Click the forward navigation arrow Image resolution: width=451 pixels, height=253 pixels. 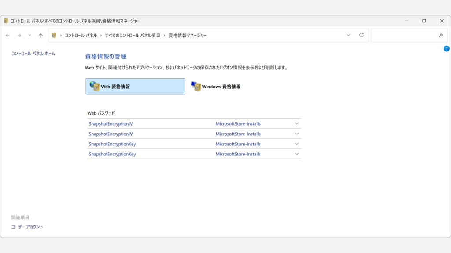point(18,35)
